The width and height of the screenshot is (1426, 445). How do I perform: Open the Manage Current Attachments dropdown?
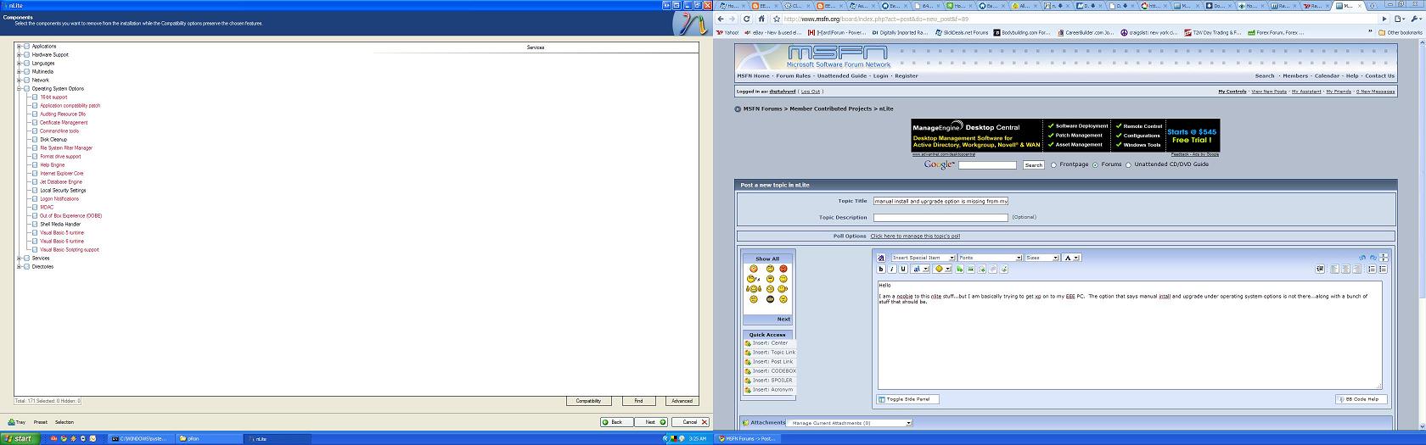point(849,422)
